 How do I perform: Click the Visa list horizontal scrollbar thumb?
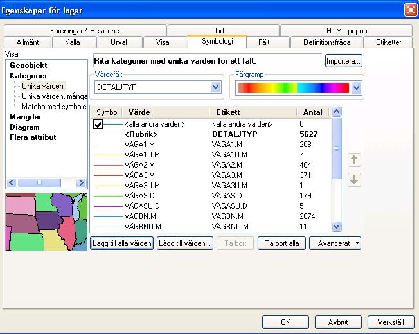pos(39,183)
